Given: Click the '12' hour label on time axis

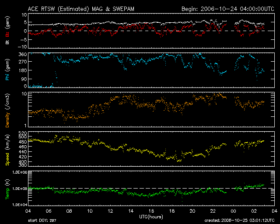Looking at the screenshot, I should 110,211.
